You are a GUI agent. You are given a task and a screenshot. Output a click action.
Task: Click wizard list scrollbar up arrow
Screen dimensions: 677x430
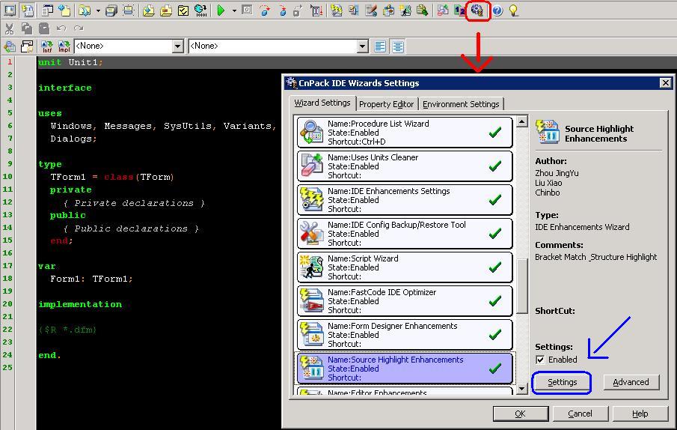tap(522, 121)
